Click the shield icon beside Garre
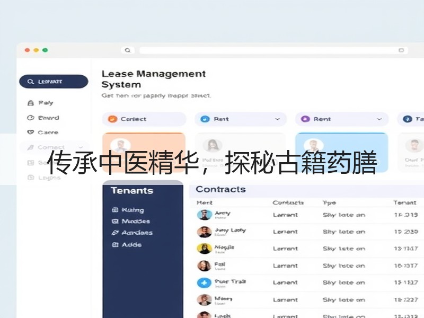Viewport: 424px width, 318px height. [31, 132]
